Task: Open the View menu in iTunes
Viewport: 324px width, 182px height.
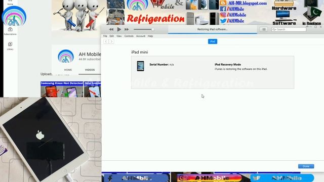Action: pyautogui.click(x=119, y=36)
